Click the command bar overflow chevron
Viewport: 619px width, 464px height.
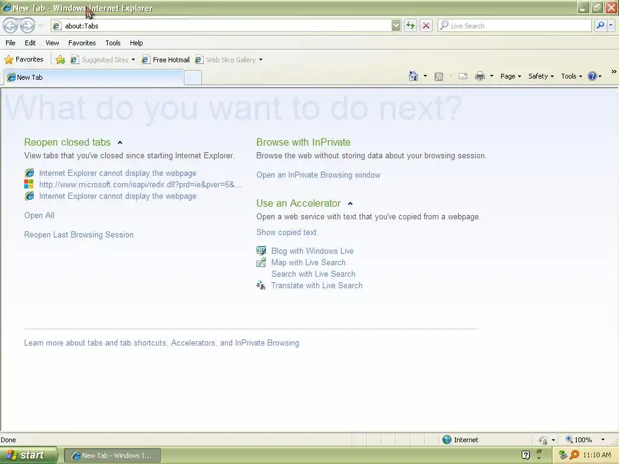(x=614, y=72)
